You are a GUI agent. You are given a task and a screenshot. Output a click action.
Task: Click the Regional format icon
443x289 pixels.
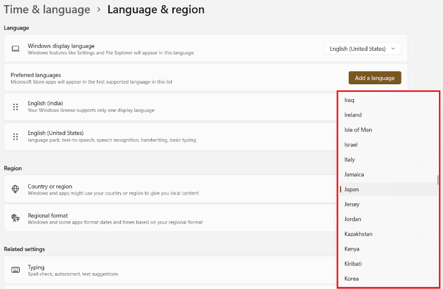15,218
